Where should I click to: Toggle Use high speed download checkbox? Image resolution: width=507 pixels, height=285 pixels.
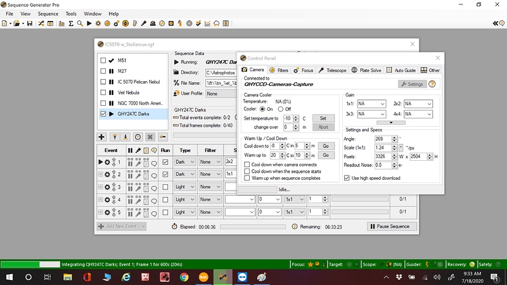click(x=347, y=178)
